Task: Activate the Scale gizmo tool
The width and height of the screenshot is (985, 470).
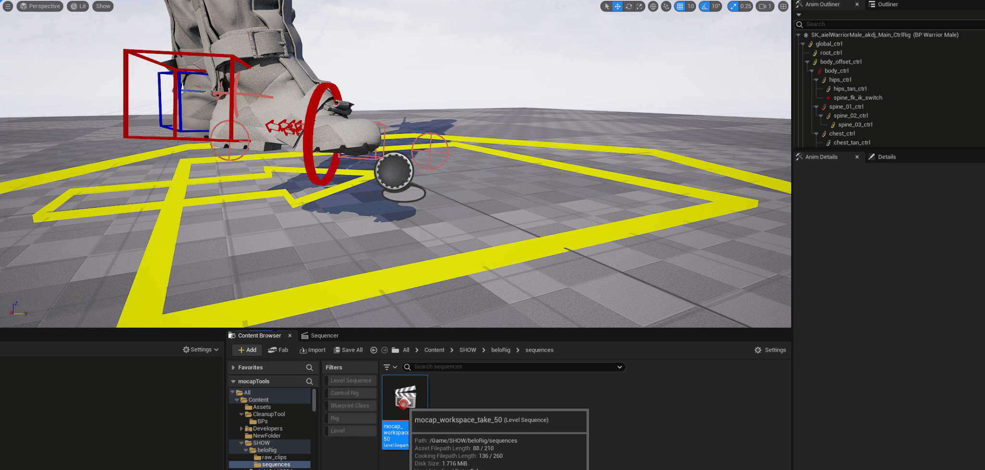Action: [x=639, y=6]
